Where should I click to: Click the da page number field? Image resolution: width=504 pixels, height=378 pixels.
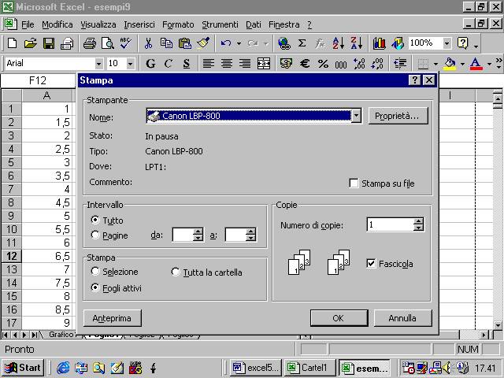click(183, 235)
